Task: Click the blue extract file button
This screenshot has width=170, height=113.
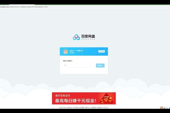Action: pos(100,66)
